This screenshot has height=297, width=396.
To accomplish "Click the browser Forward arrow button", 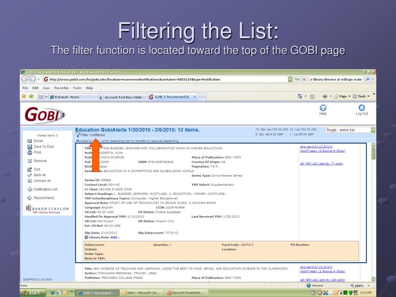I will (x=32, y=79).
